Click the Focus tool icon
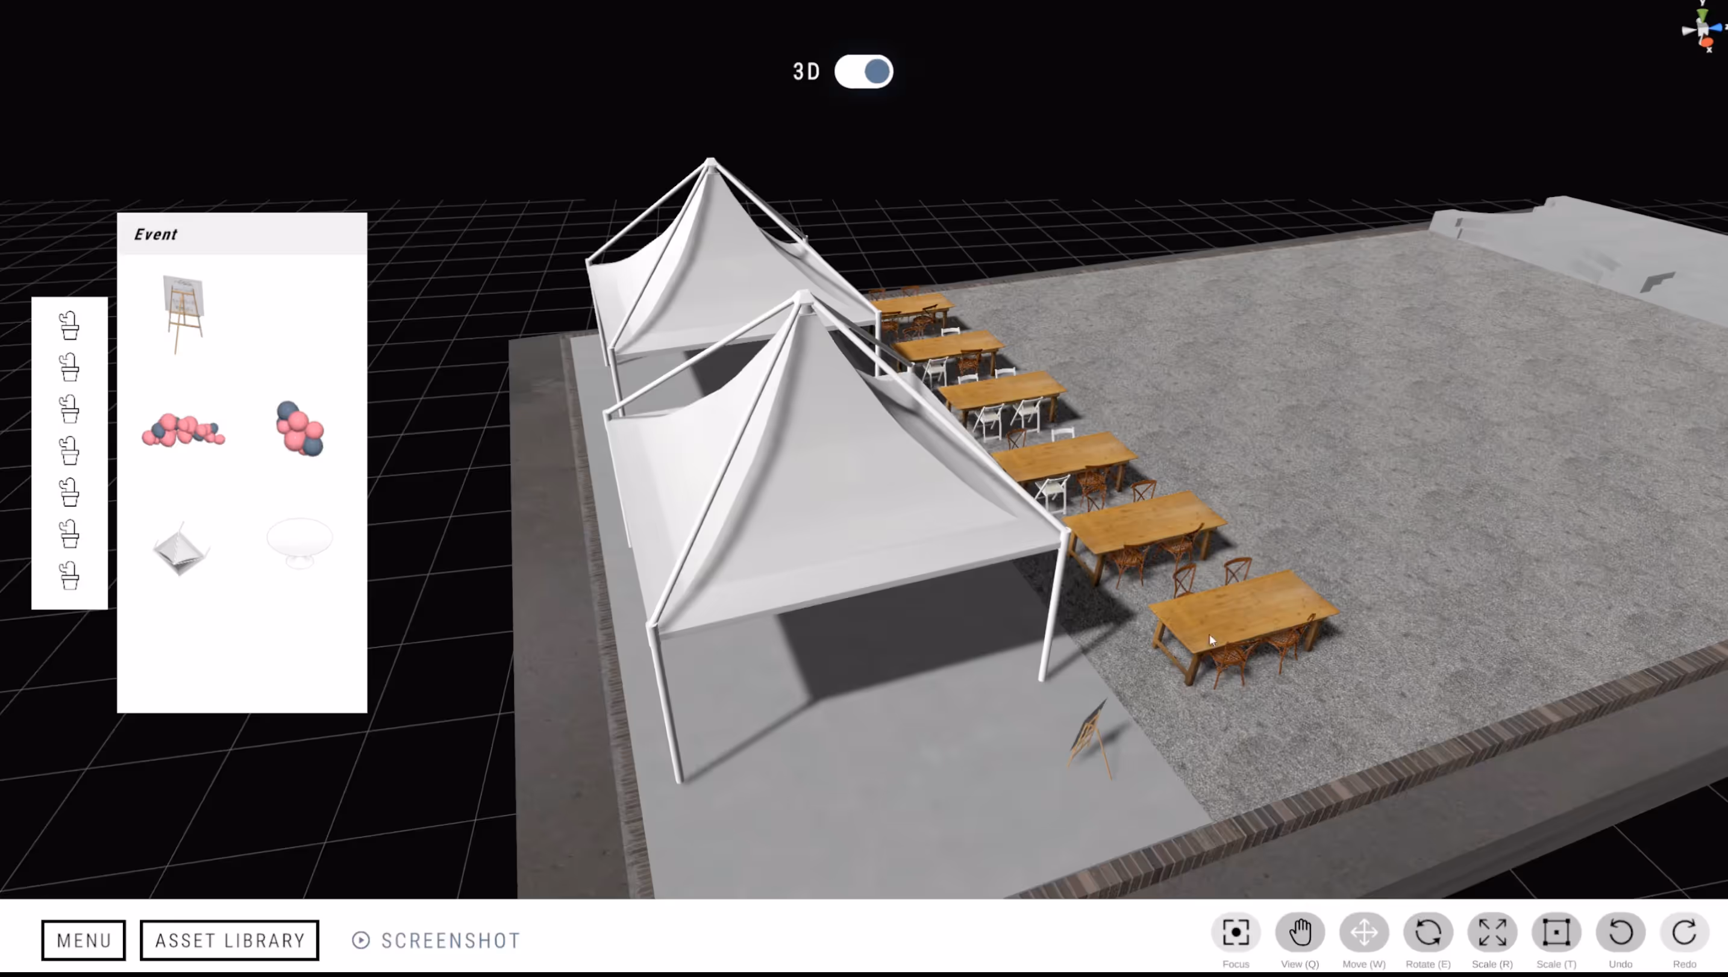This screenshot has height=977, width=1728. pyautogui.click(x=1235, y=932)
